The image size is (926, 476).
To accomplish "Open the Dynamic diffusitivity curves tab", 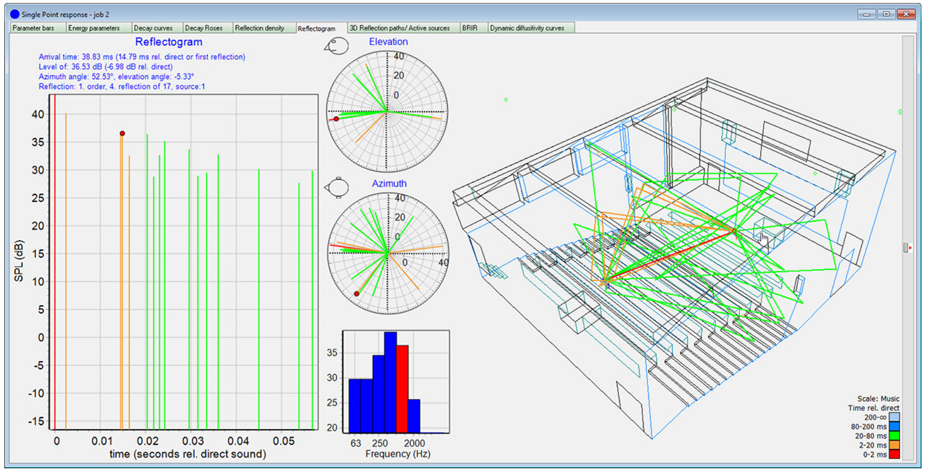I will point(527,28).
